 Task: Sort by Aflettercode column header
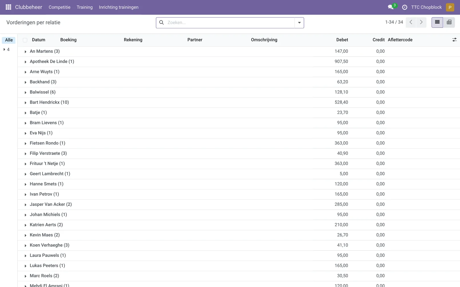400,40
